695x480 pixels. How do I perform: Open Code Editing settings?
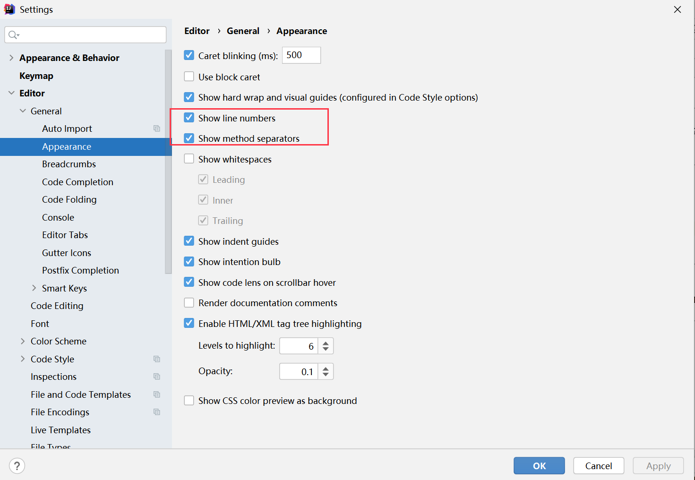[57, 306]
